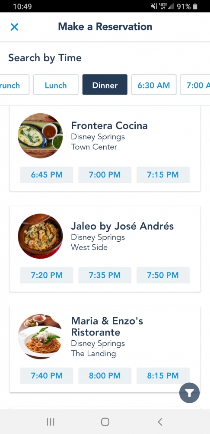Pick the 7:50 PM Jaleo slot
The image size is (210, 434).
point(163,275)
